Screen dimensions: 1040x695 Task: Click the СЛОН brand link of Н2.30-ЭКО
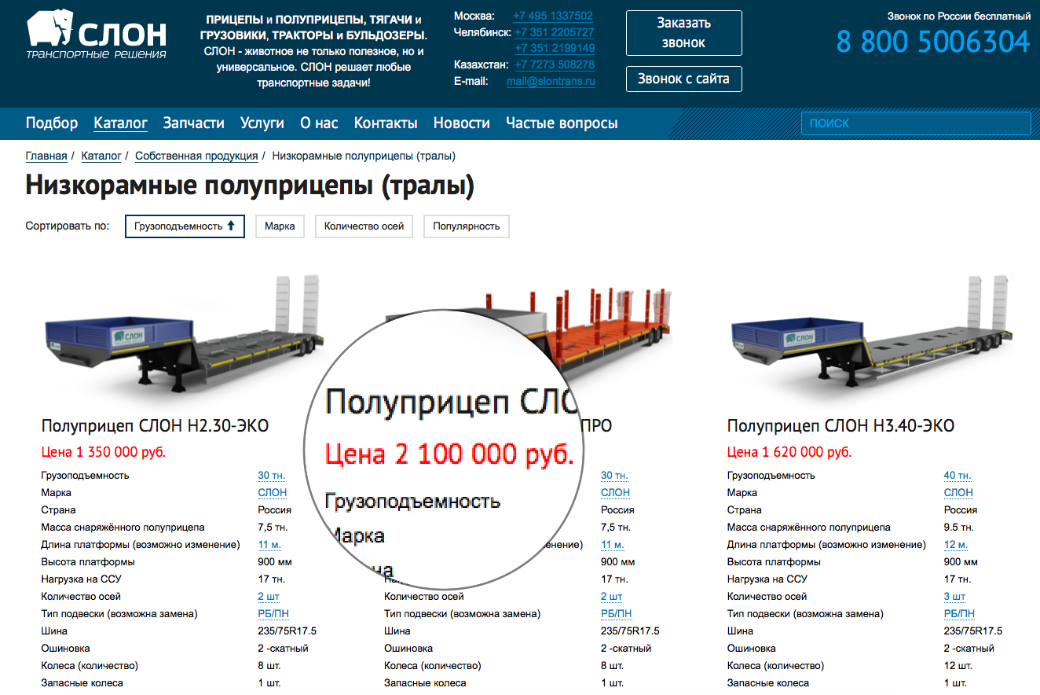click(x=273, y=493)
